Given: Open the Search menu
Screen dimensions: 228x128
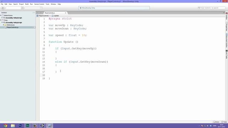Looking at the screenshot, I should 15,4.
